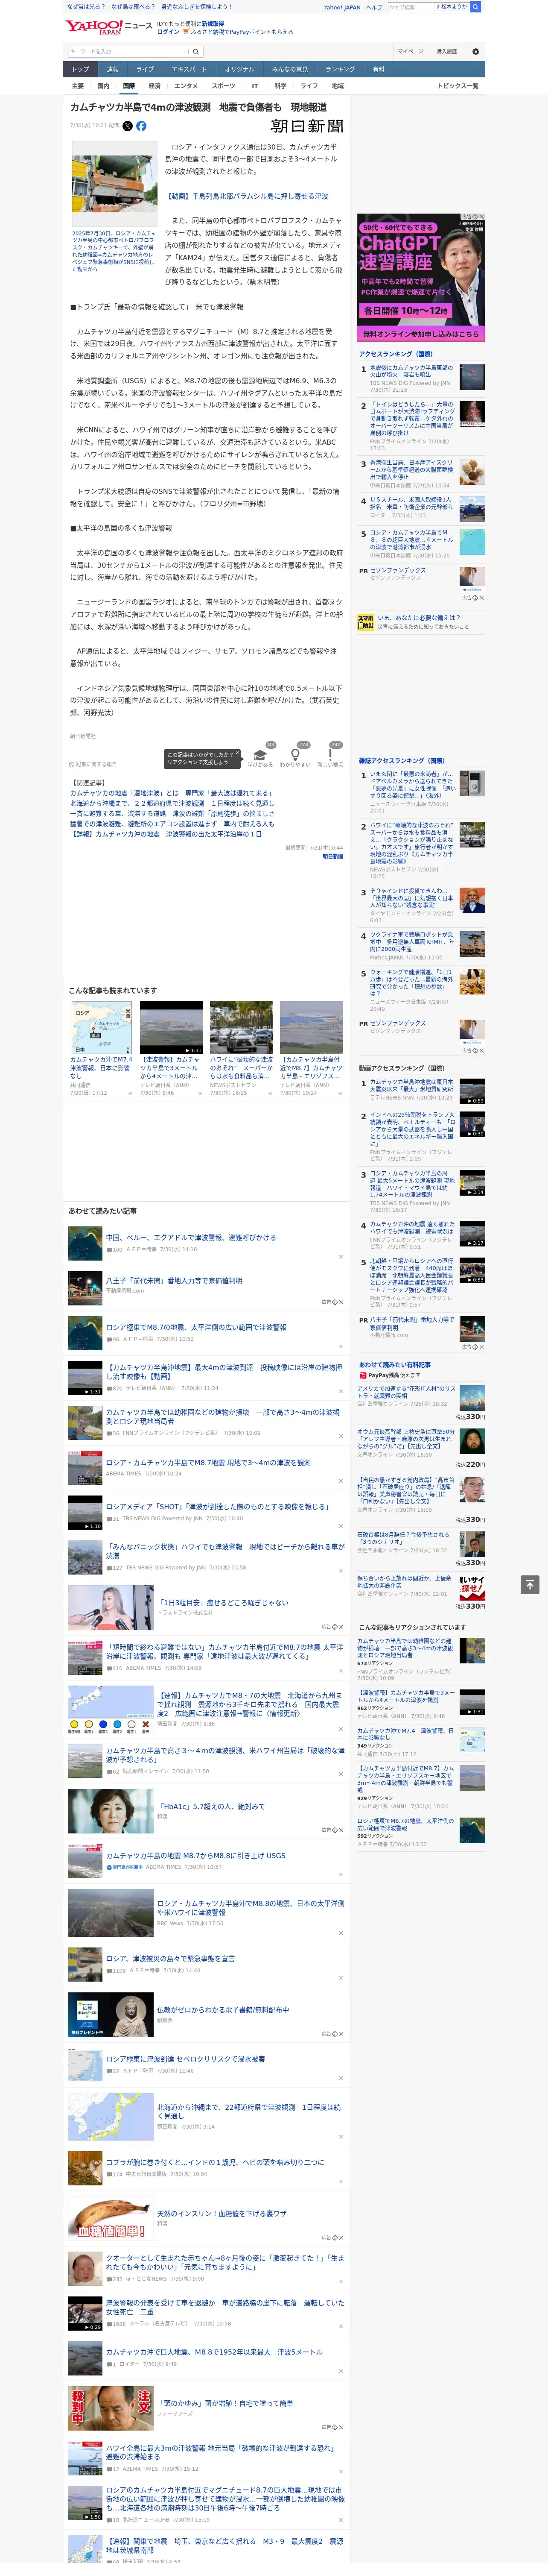Click 記事に関する報告 report icon link
Screen dimensions: 548x2563
[x=93, y=764]
